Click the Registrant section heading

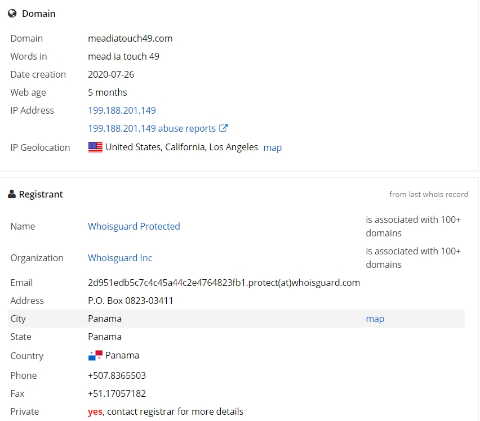pyautogui.click(x=41, y=194)
